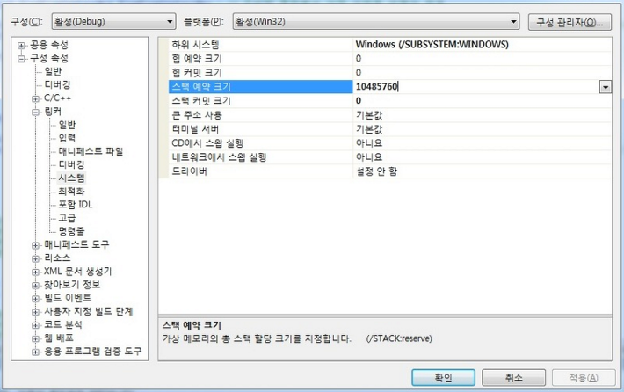This screenshot has width=624, height=392.
Task: Select 디버깅 under 구성 속성
Action: (x=57, y=84)
